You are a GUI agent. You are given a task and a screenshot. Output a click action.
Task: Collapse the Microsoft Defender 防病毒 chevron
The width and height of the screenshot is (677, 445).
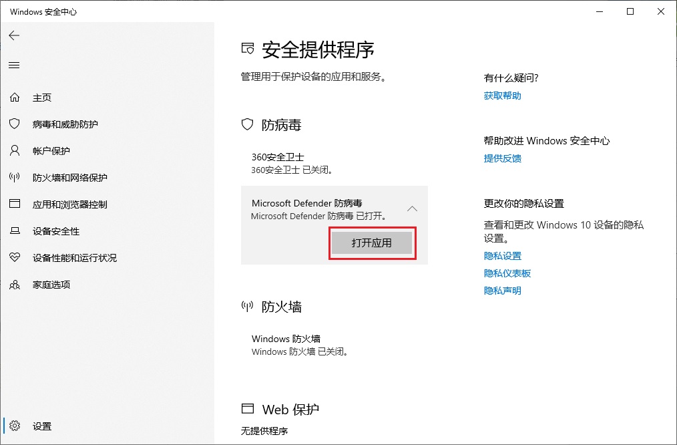coord(413,208)
